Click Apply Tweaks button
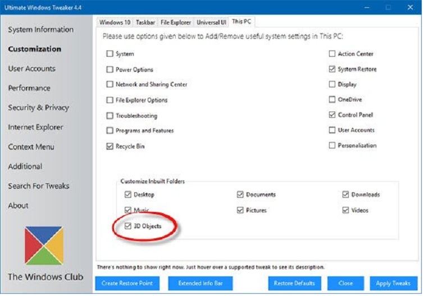 [394, 283]
